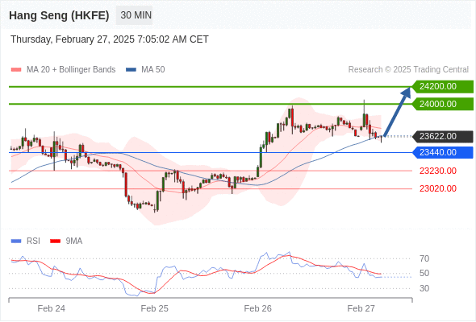The width and height of the screenshot is (476, 322).
Task: Click the 23440.00 pivot price label
Action: (x=443, y=152)
